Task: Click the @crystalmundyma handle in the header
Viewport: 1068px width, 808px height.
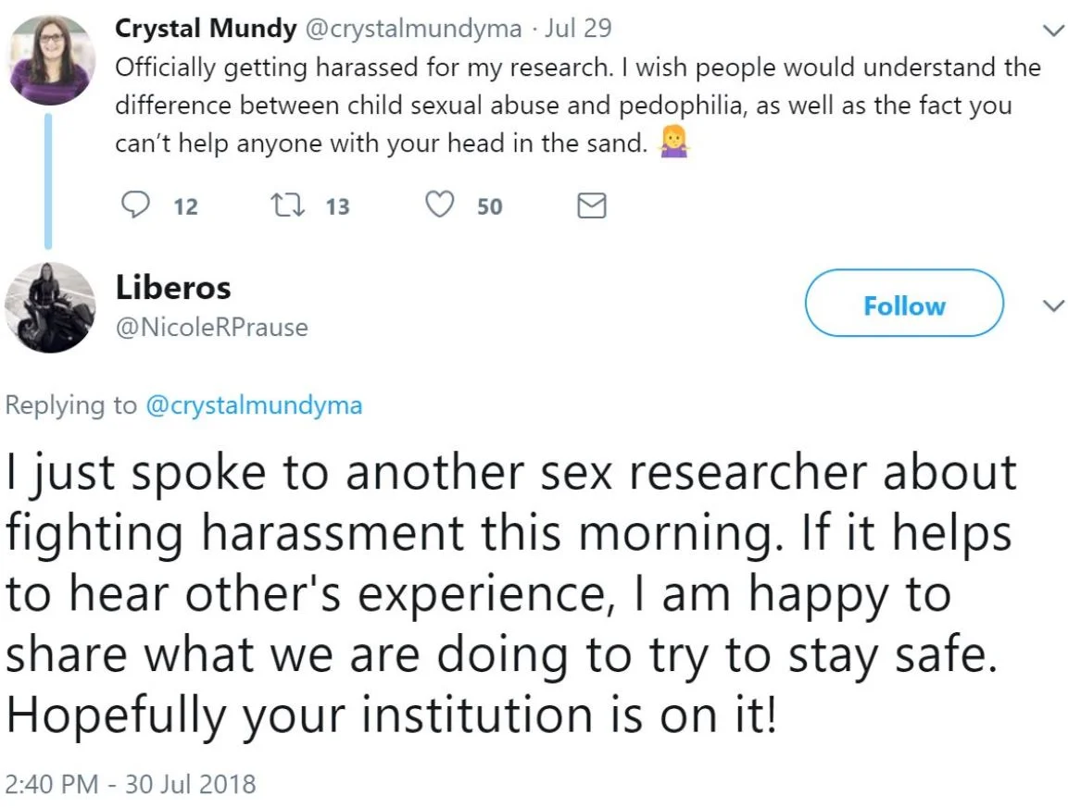Action: 411,28
